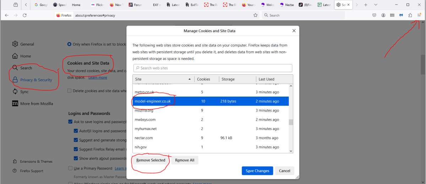The image size is (426, 184).
Task: Switch to the Nectar tab
Action: (x=287, y=5)
